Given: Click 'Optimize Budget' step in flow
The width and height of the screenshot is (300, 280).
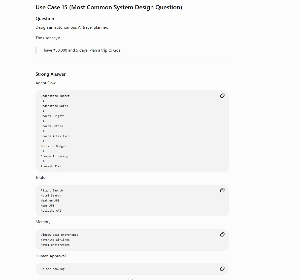Looking at the screenshot, I should (x=53, y=146).
